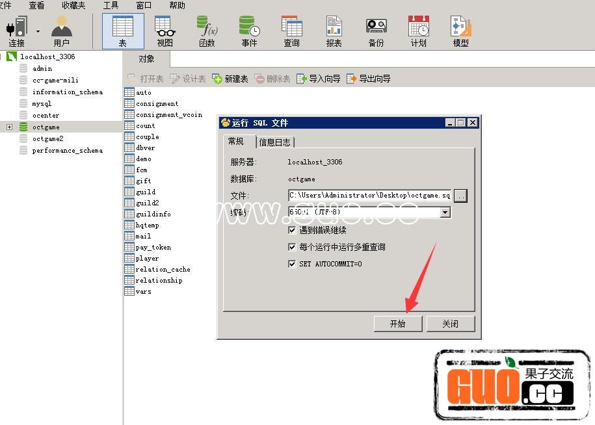This screenshot has height=425, width=595.
Task: Click the 事件 (Event) toolbar icon
Action: [249, 31]
